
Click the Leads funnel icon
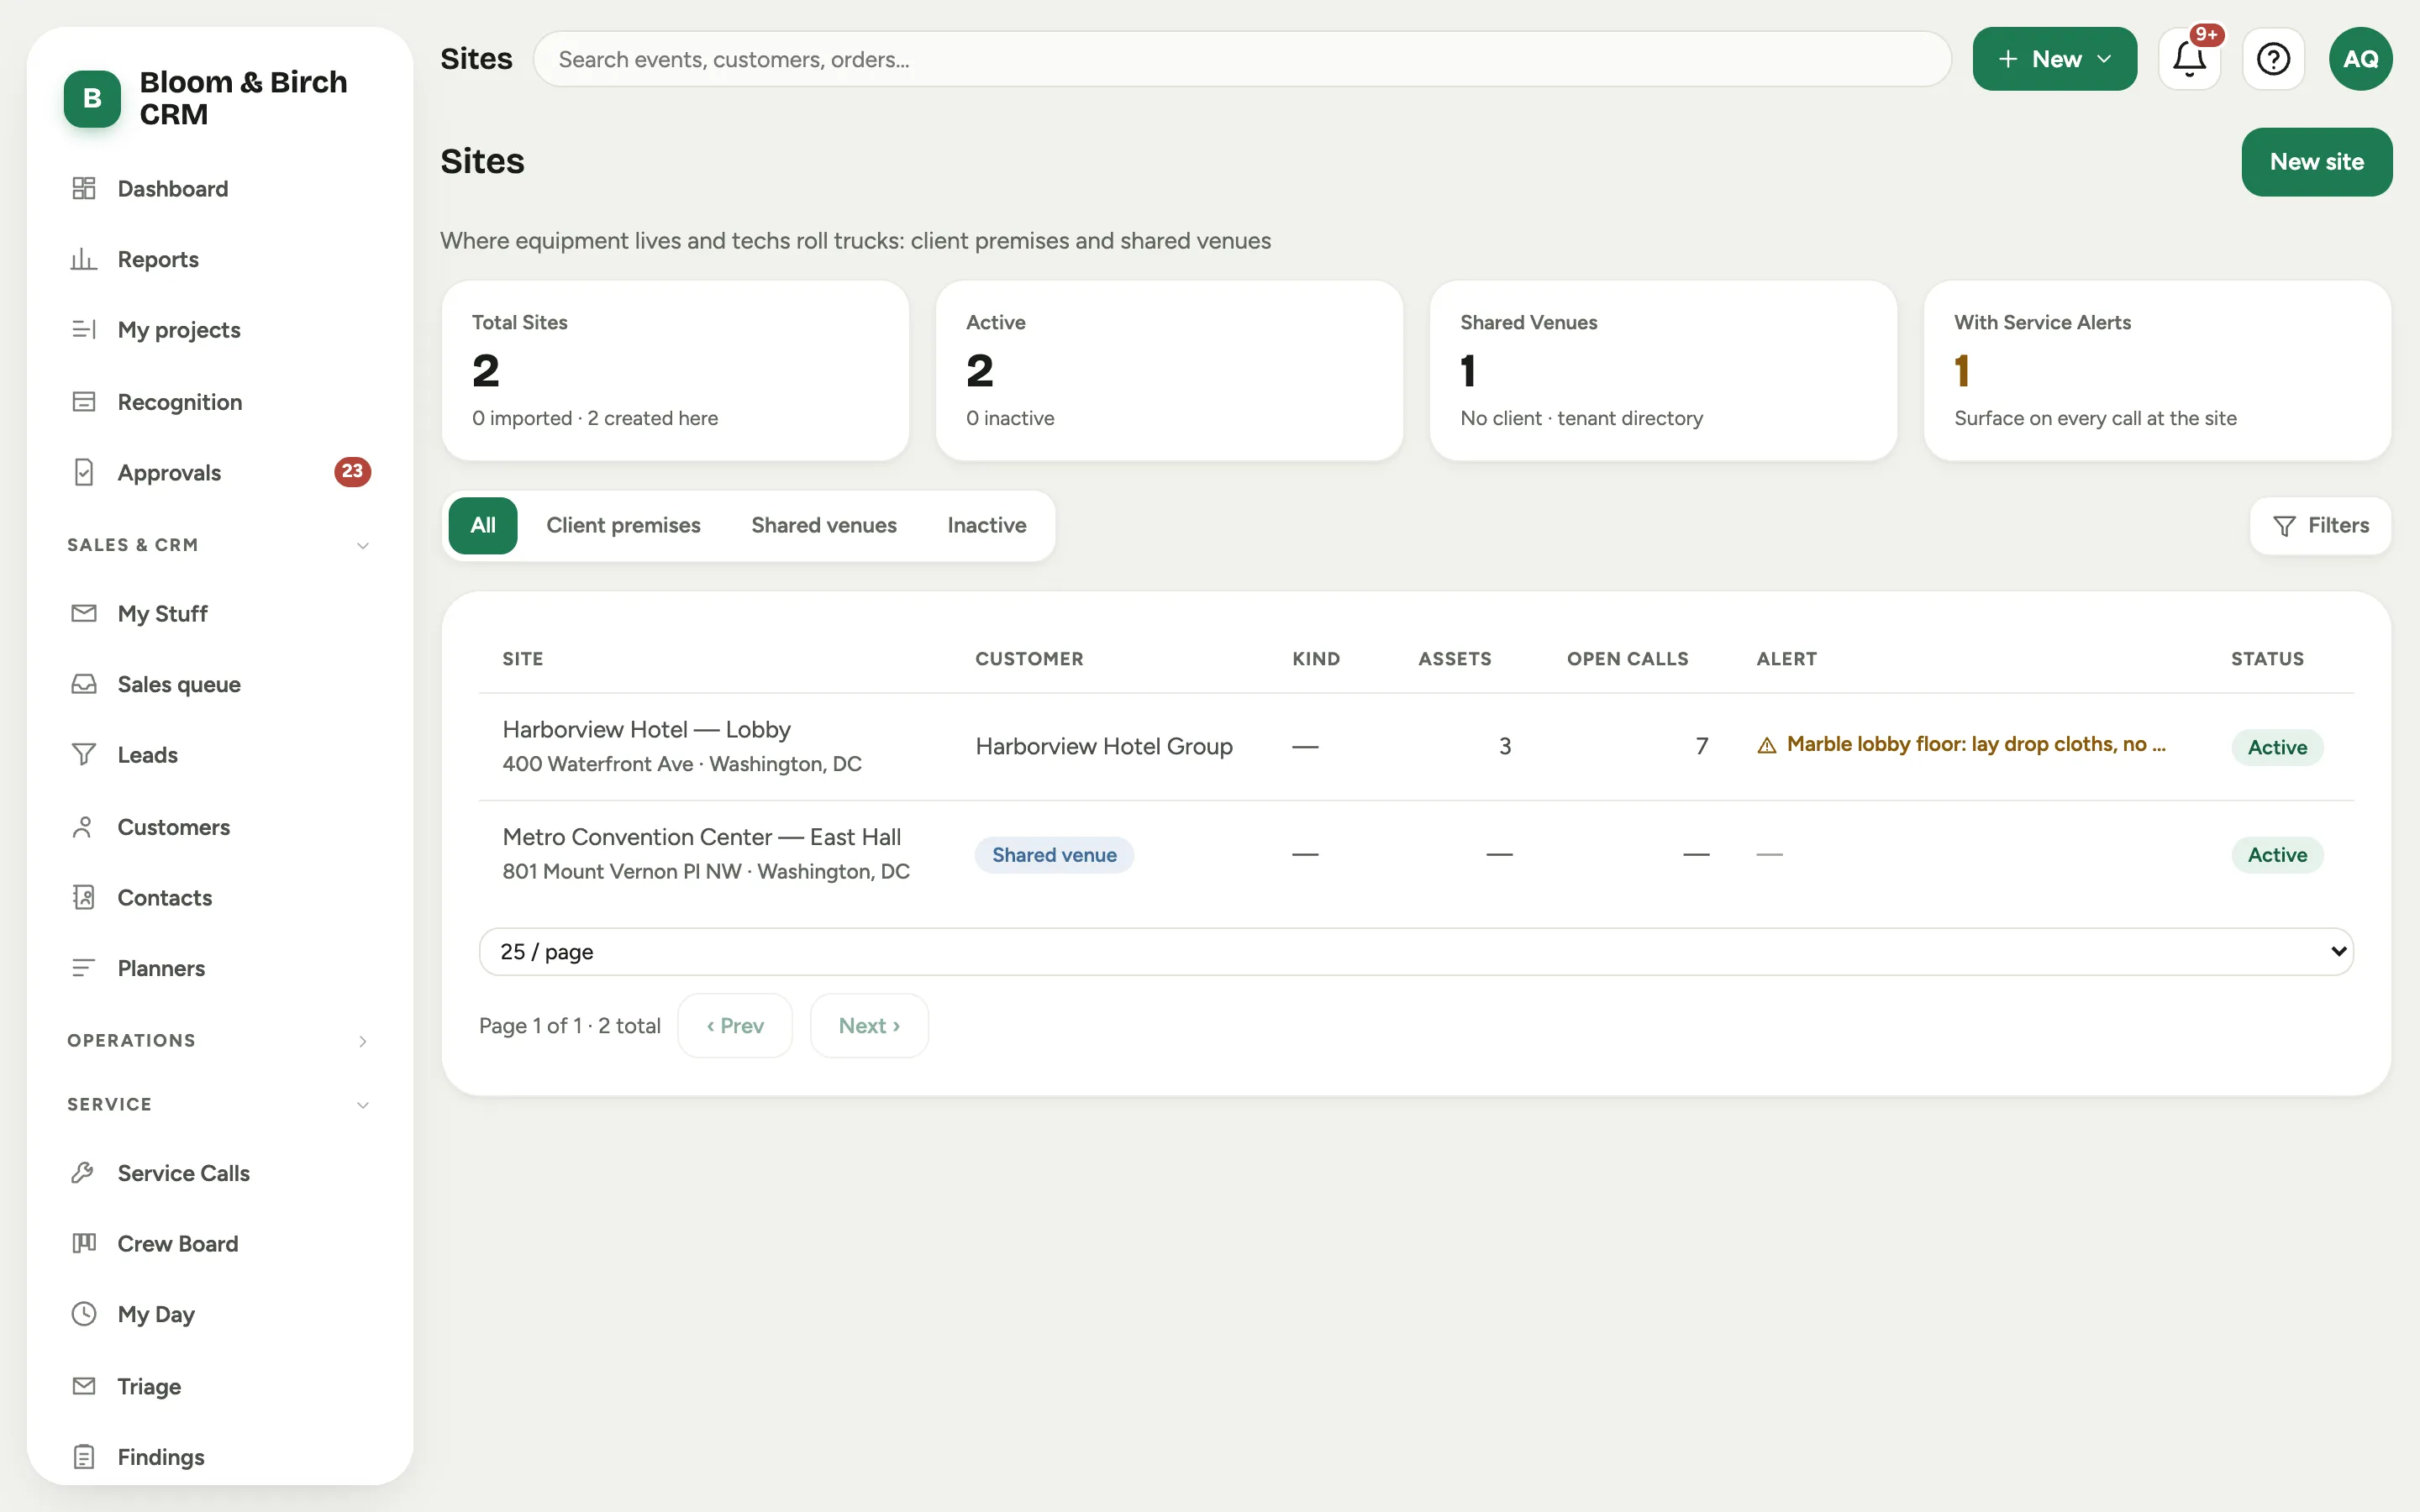click(x=84, y=755)
